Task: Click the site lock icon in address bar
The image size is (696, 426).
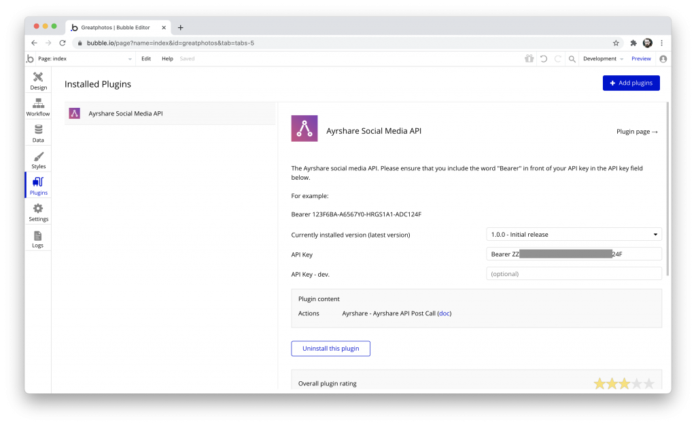Action: coord(80,43)
